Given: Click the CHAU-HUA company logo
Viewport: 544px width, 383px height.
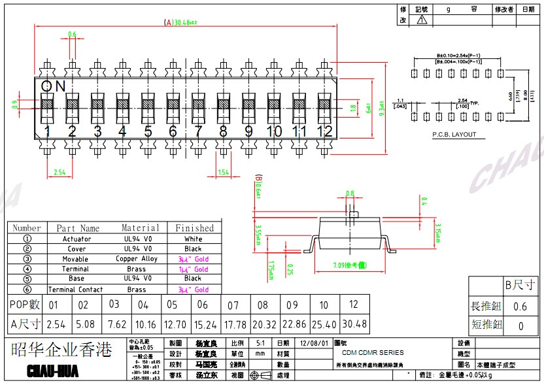Looking at the screenshot, I should tap(53, 371).
